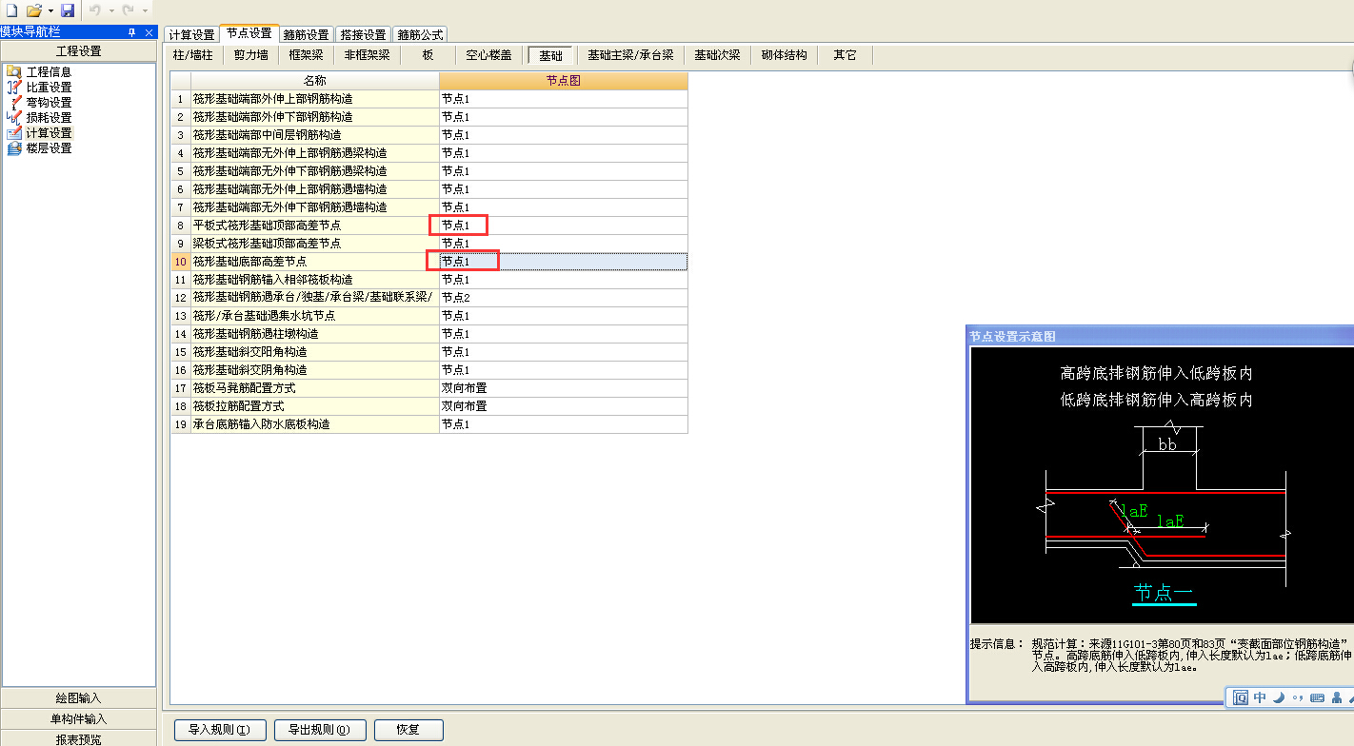Toggle punctuation mode on the language bar
This screenshot has width=1354, height=746.
1298,697
